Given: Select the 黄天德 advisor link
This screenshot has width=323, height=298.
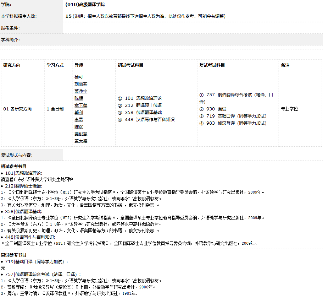Looking at the screenshot, I should click(x=81, y=141).
